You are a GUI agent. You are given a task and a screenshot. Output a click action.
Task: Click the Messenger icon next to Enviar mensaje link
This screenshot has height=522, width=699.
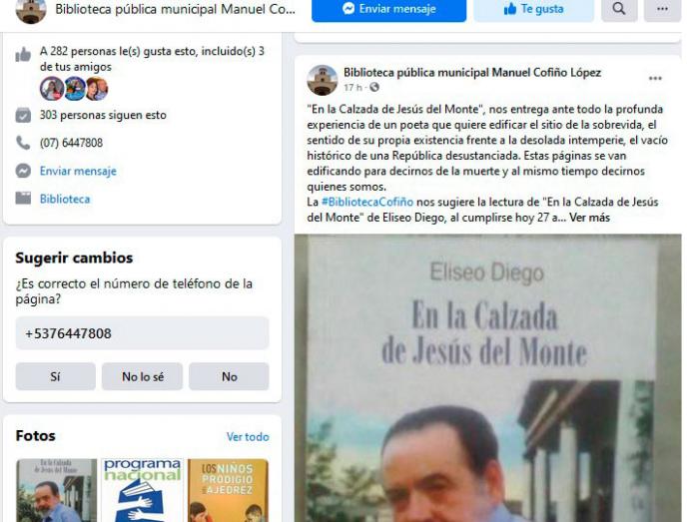pyautogui.click(x=23, y=171)
